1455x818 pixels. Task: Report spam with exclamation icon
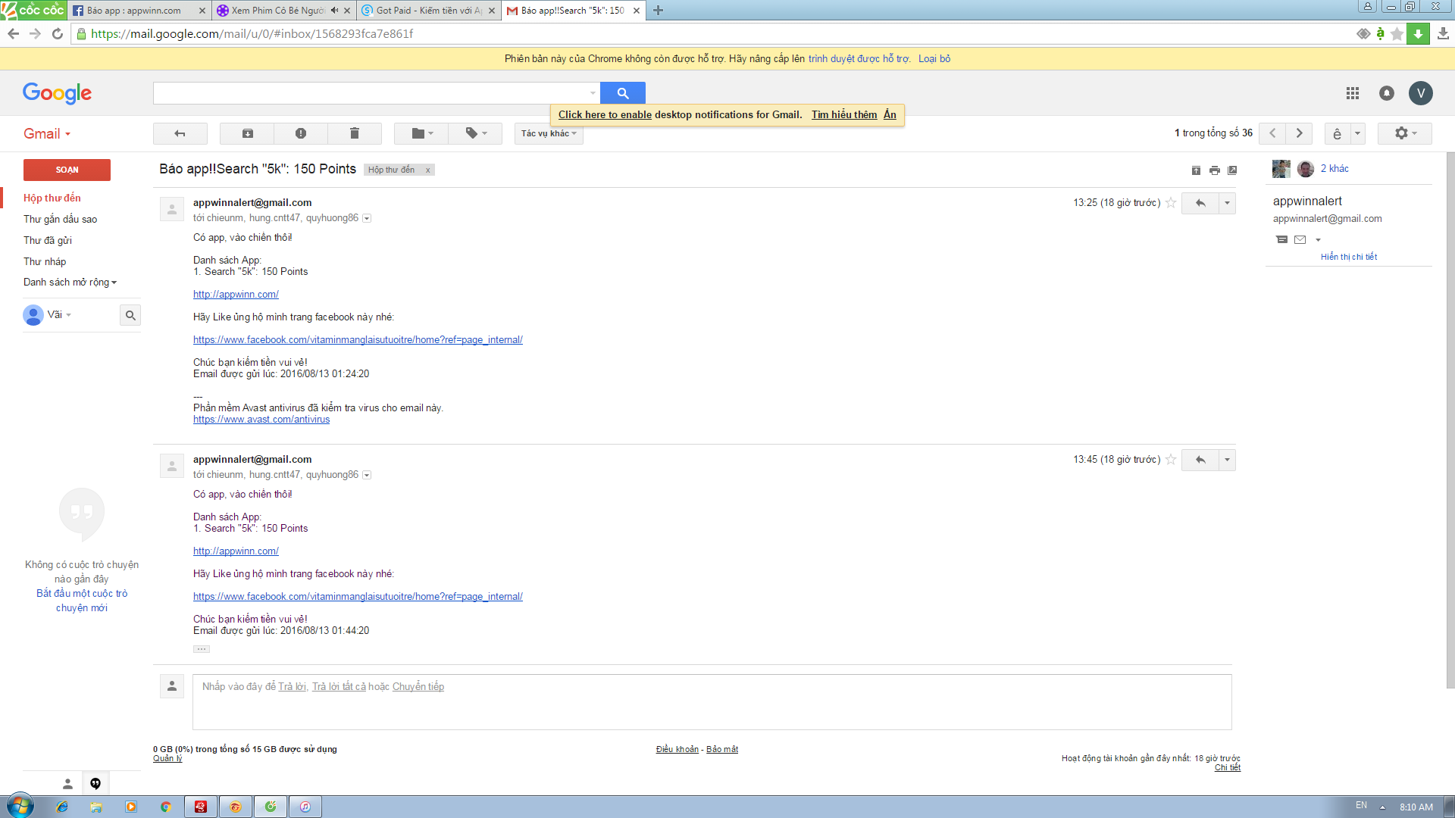(301, 133)
